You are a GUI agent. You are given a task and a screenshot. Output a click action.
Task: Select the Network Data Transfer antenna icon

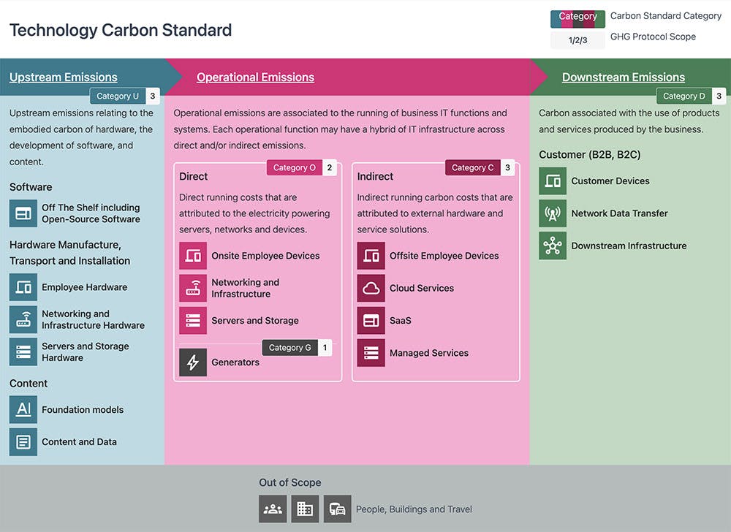pyautogui.click(x=553, y=213)
